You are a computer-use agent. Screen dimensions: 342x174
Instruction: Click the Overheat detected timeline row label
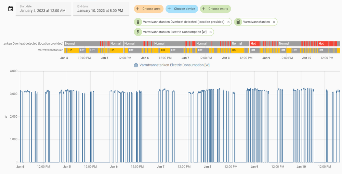(x=34, y=44)
